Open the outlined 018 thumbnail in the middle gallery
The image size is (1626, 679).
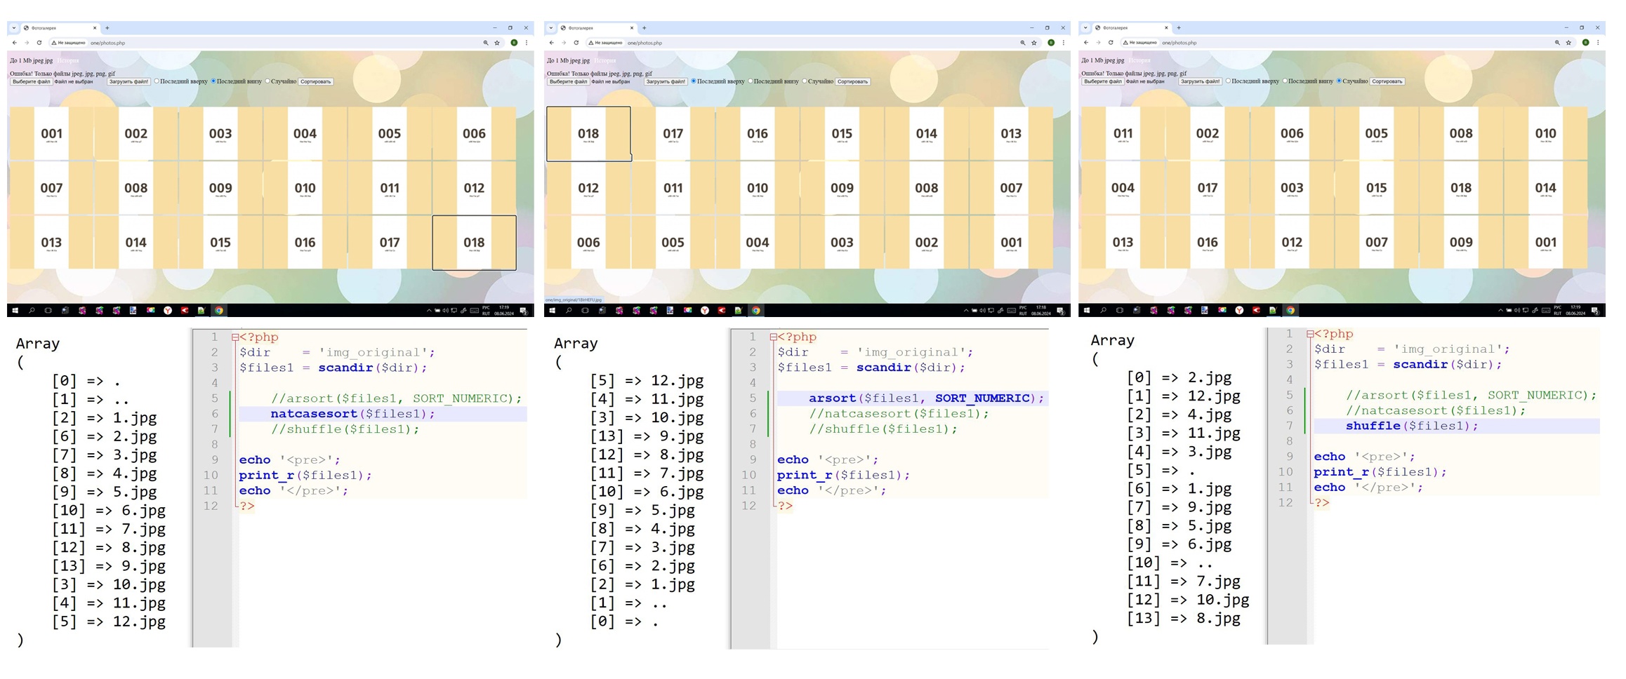pyautogui.click(x=588, y=134)
